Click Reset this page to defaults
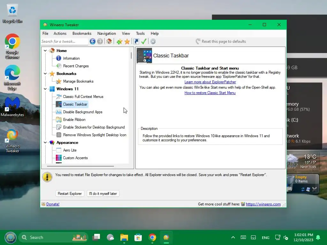 (221, 41)
